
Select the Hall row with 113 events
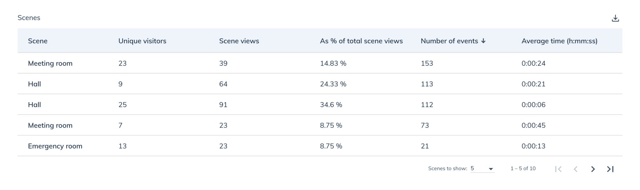click(x=320, y=84)
